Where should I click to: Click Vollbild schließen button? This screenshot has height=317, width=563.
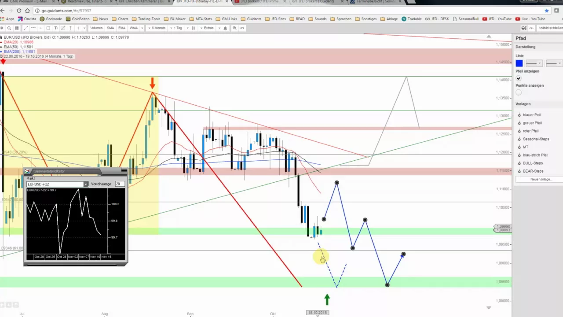pyautogui.click(x=550, y=28)
